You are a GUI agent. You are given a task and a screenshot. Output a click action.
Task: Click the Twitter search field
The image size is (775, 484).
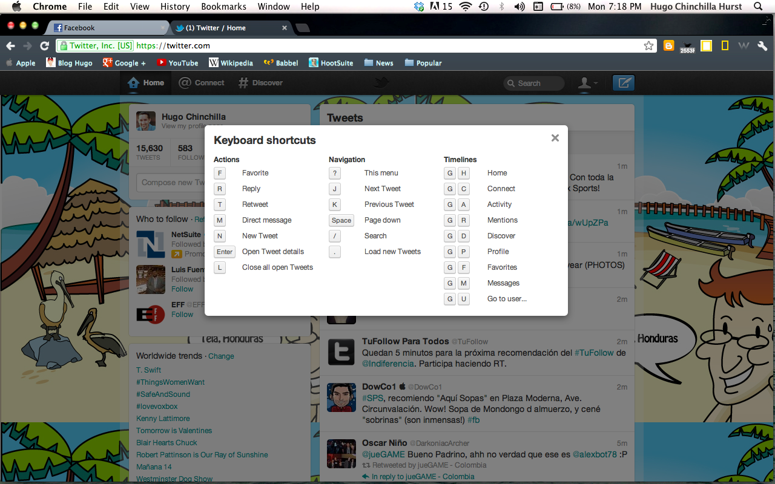534,83
